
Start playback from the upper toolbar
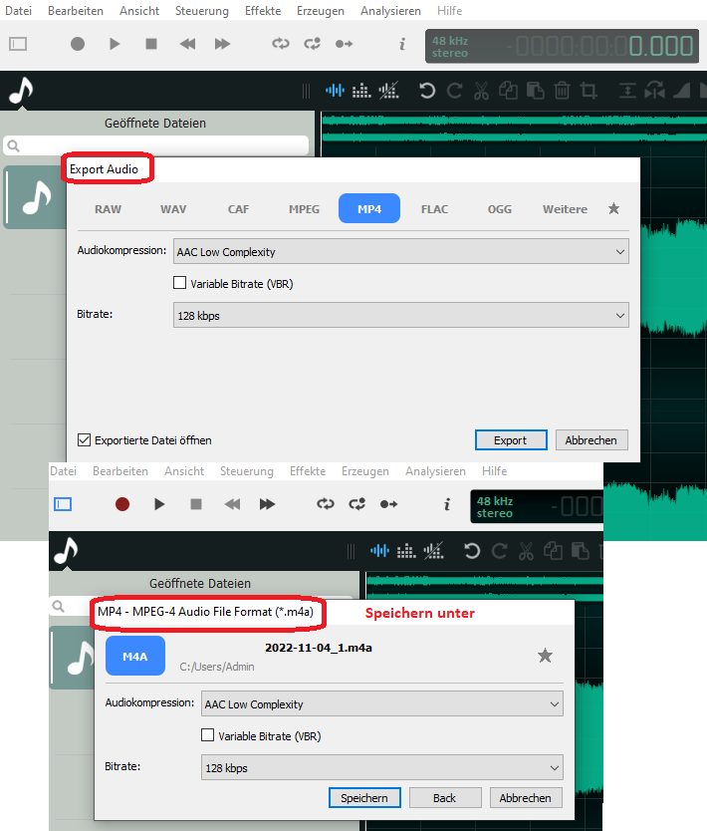click(115, 44)
